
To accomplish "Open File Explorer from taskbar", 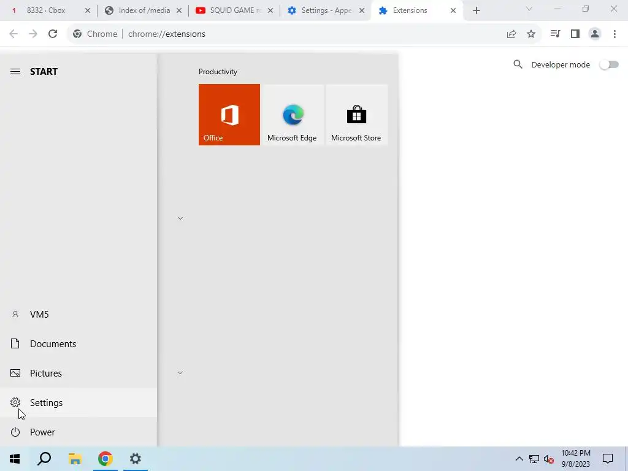I will pyautogui.click(x=75, y=459).
